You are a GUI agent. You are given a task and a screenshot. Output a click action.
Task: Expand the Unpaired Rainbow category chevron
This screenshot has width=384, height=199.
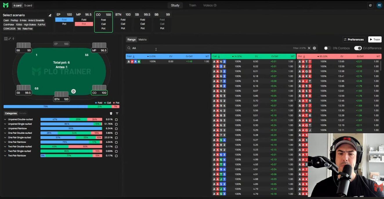5,128
